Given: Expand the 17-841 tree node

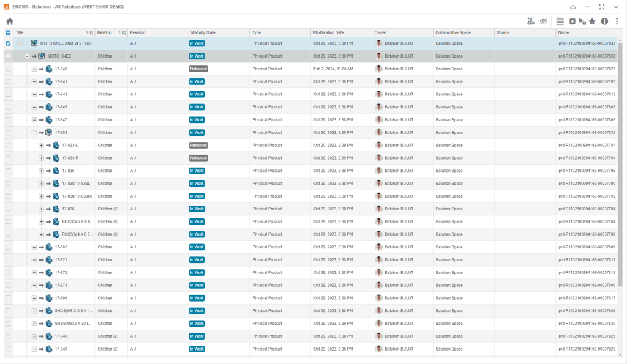Looking at the screenshot, I should pyautogui.click(x=34, y=81).
